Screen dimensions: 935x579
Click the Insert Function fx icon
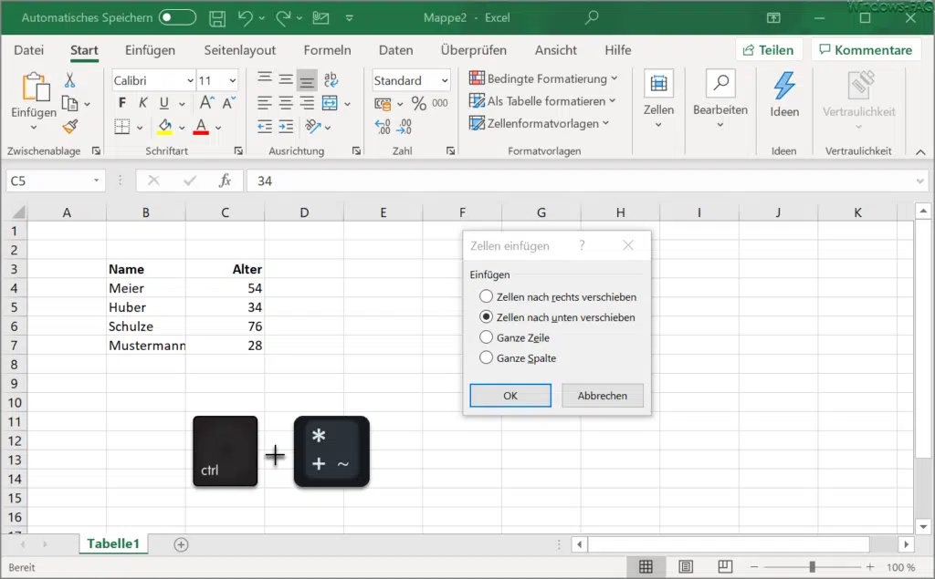pyautogui.click(x=226, y=181)
